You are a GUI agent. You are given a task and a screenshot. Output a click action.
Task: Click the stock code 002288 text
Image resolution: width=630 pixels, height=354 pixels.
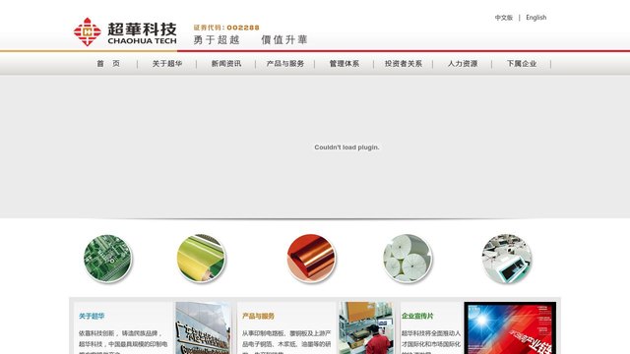coord(226,28)
